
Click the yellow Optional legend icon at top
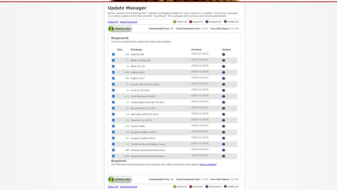(175, 22)
